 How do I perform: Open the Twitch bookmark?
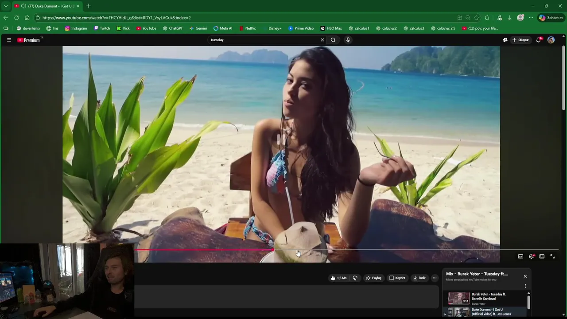pyautogui.click(x=102, y=28)
